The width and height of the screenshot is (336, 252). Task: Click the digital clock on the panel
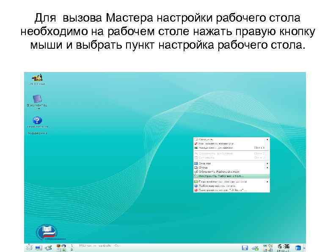(x=283, y=246)
